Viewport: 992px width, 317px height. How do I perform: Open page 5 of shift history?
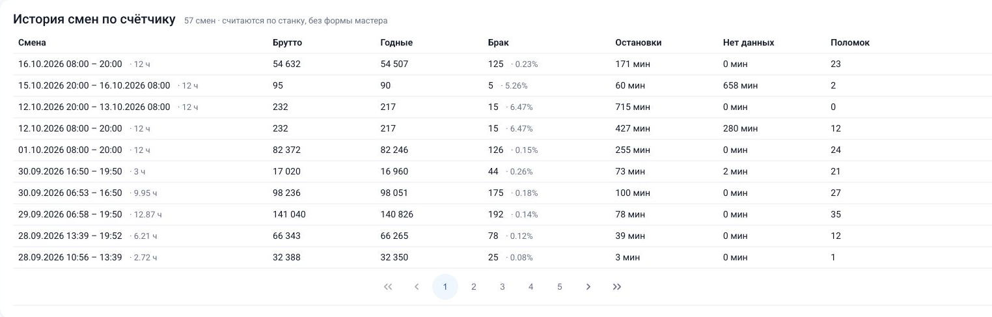coord(560,287)
